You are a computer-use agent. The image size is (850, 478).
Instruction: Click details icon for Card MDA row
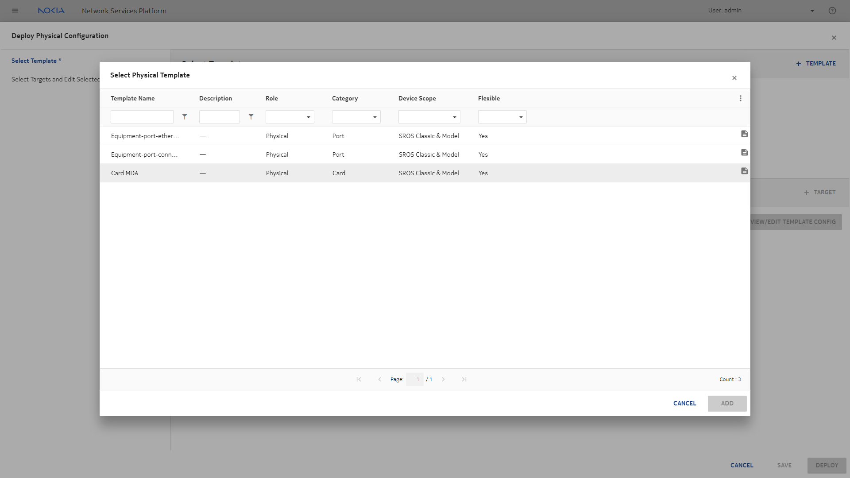click(x=744, y=171)
